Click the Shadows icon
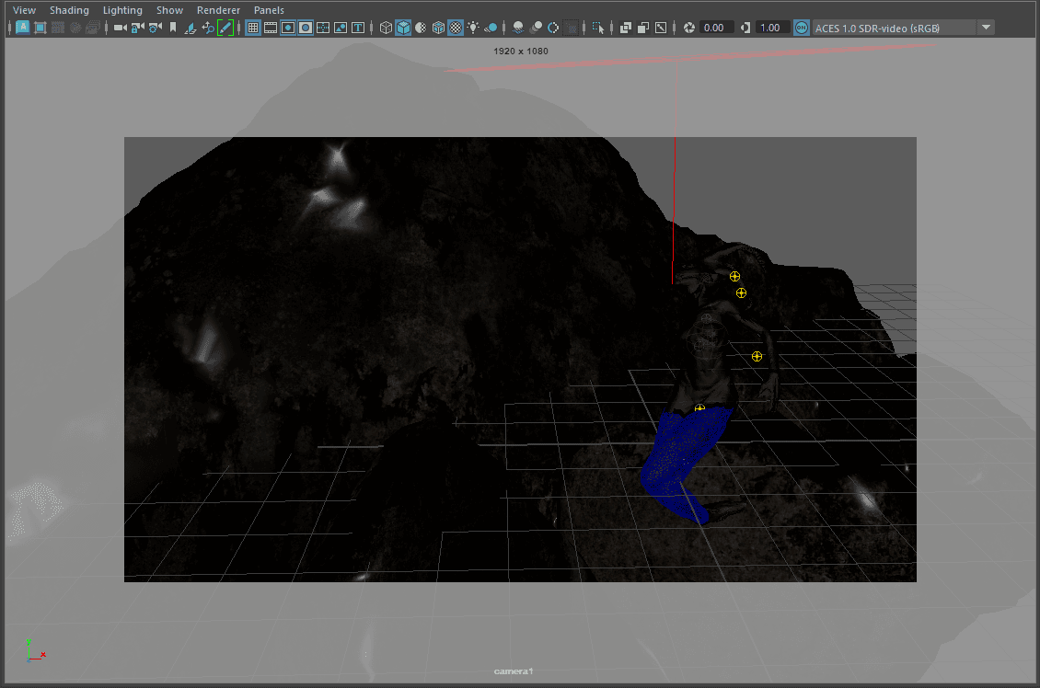 point(491,28)
